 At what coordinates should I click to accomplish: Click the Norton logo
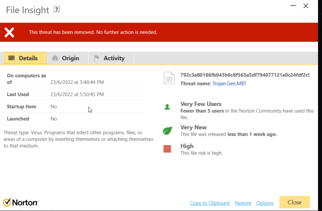[x=21, y=202]
